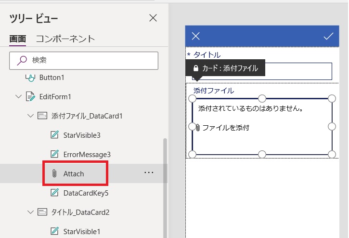The image size is (349, 238).
Task: Click the cancel X icon in app header
Action: pyautogui.click(x=195, y=36)
